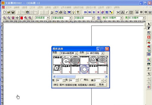Select logo thumbnail number 2

click(x=57, y=69)
